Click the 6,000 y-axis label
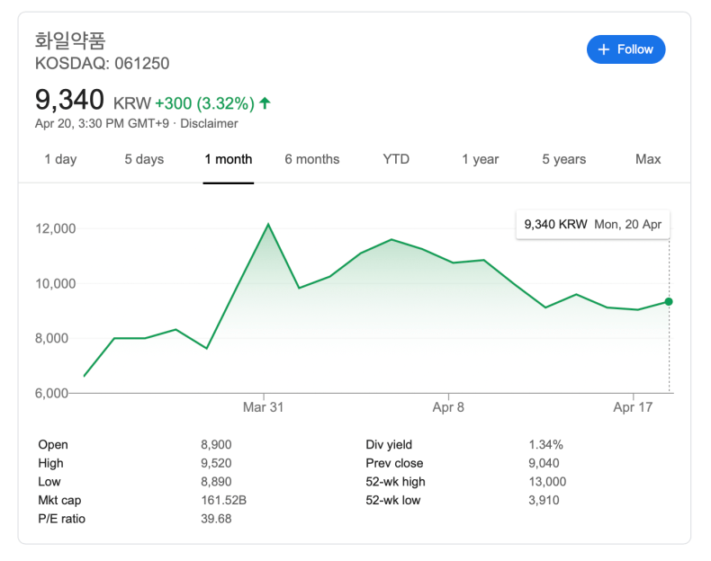Viewport: 711px width, 561px height. click(51, 393)
